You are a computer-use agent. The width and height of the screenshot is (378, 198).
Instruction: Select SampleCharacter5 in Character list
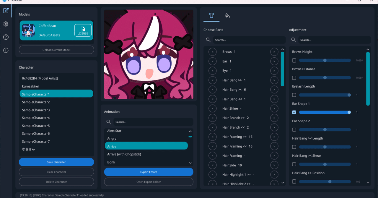(x=56, y=126)
